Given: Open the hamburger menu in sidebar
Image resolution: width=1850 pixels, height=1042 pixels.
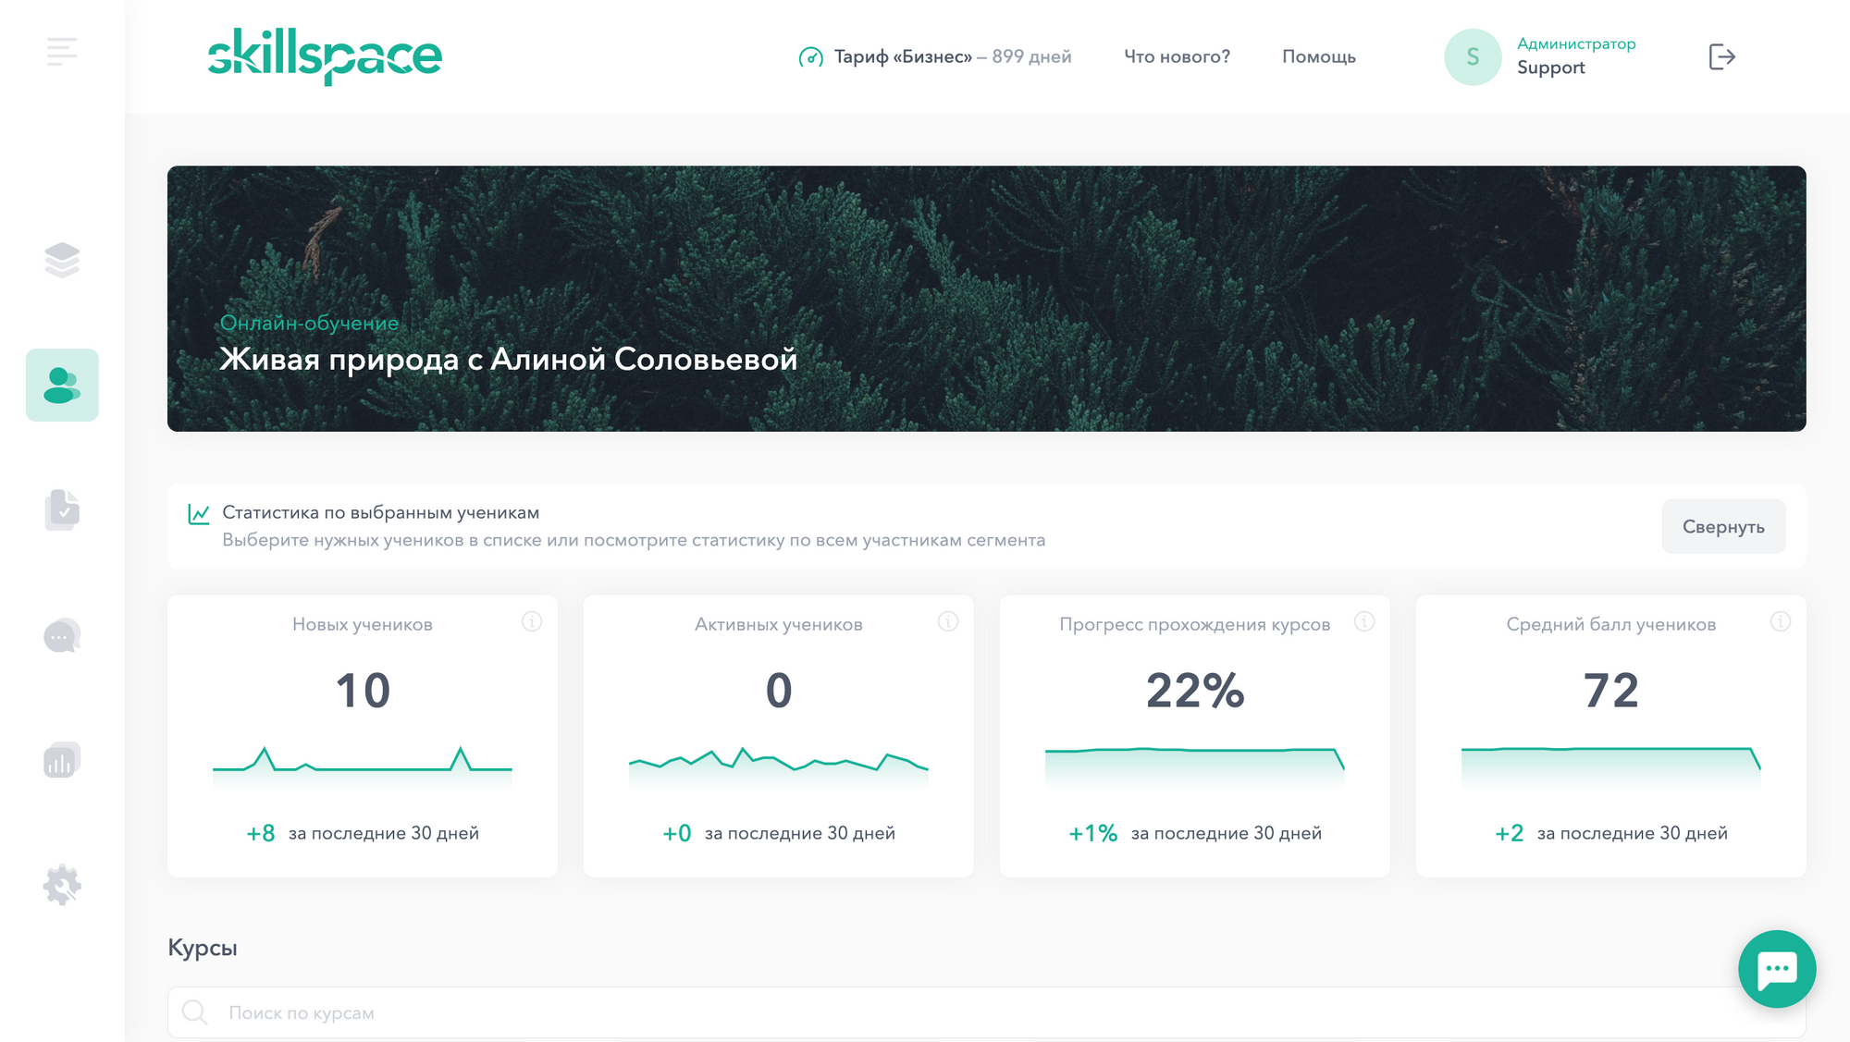Looking at the screenshot, I should (x=62, y=52).
